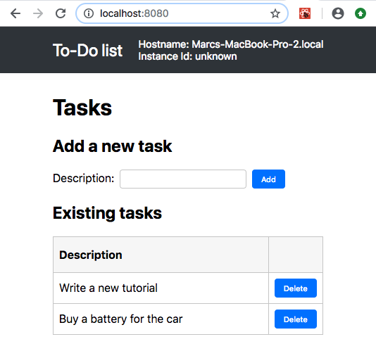This screenshot has height=344, width=376.
Task: Reload the localhost page
Action: [61, 13]
